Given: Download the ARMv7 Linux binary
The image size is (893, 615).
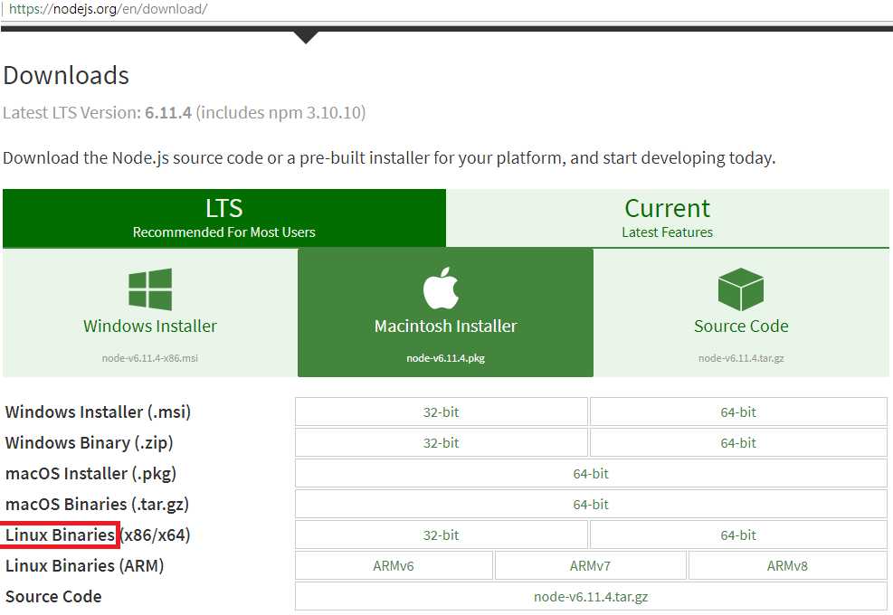Looking at the screenshot, I should [591, 565].
